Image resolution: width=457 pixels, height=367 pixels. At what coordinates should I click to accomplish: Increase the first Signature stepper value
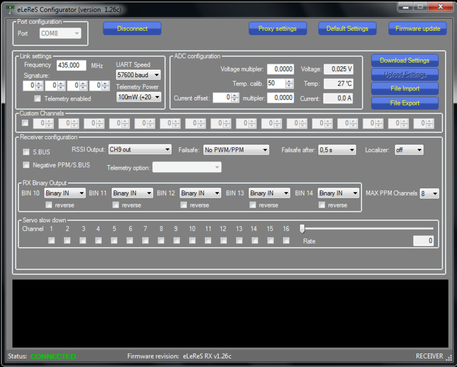click(x=39, y=83)
